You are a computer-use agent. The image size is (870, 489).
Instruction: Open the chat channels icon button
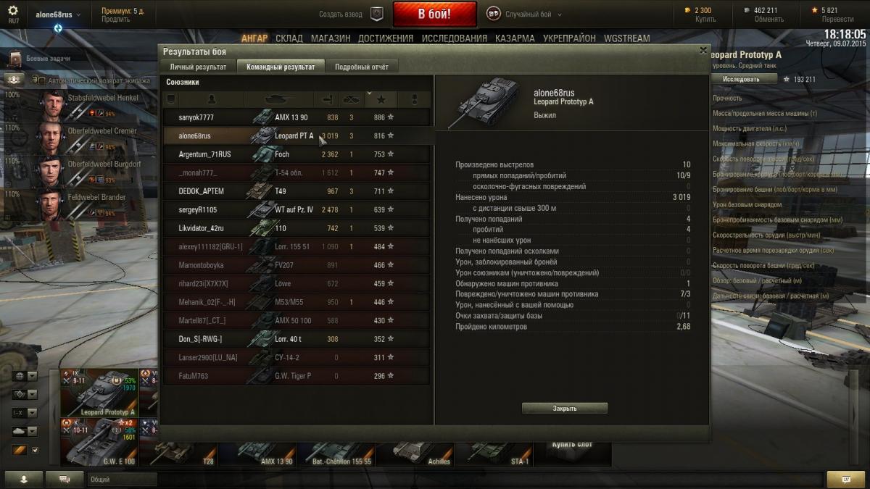(65, 479)
